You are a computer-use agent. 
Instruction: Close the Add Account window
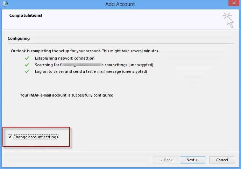[234, 3]
